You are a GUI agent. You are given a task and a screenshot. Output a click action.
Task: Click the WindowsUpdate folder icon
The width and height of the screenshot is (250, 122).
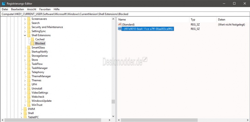pyautogui.click(x=29, y=101)
